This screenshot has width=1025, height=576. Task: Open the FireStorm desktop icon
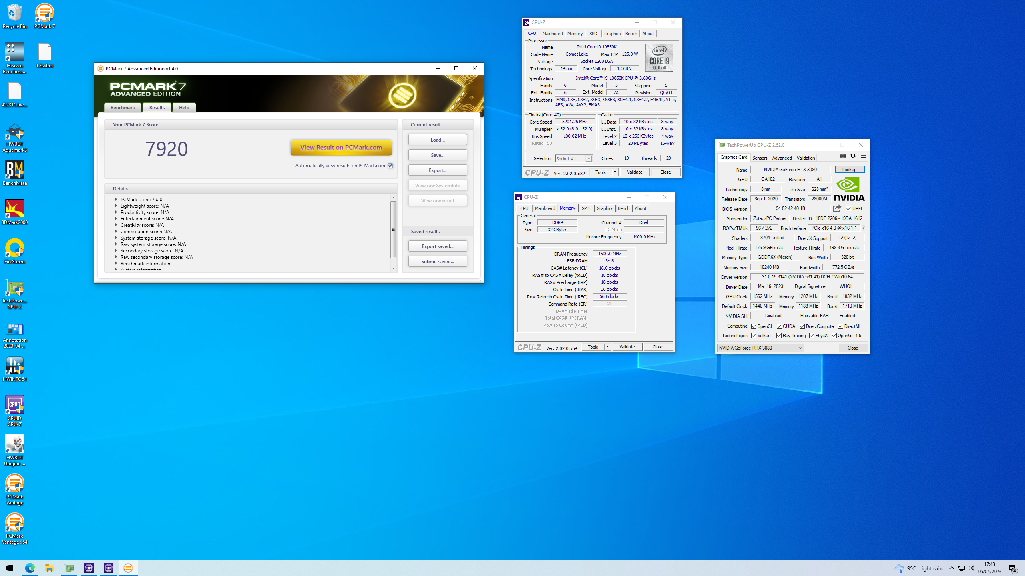(x=15, y=251)
